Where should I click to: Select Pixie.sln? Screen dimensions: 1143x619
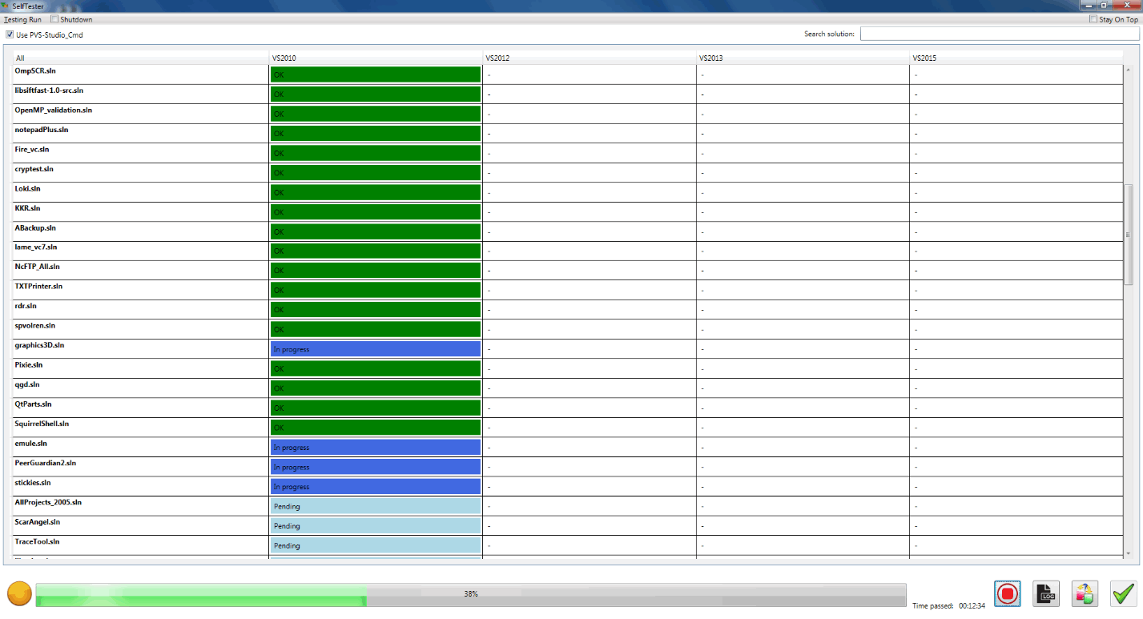[x=568, y=368]
